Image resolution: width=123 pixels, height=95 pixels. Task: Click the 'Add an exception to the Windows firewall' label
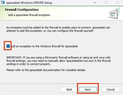pyautogui.click(x=44, y=46)
